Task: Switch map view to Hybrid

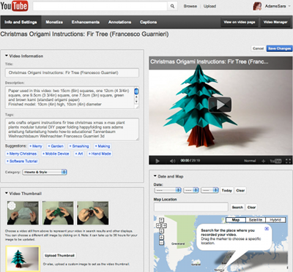Action: coord(275,220)
